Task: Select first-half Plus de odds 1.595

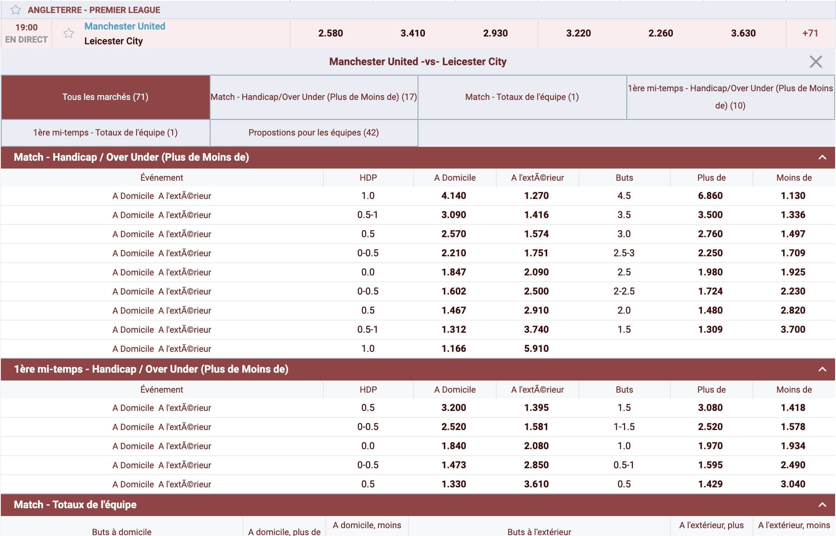Action: pyautogui.click(x=710, y=465)
